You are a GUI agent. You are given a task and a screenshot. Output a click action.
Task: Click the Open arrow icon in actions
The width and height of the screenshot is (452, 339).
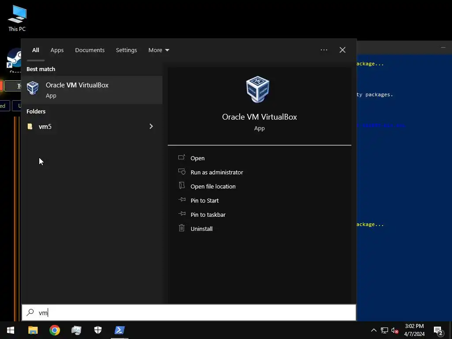[x=181, y=158]
